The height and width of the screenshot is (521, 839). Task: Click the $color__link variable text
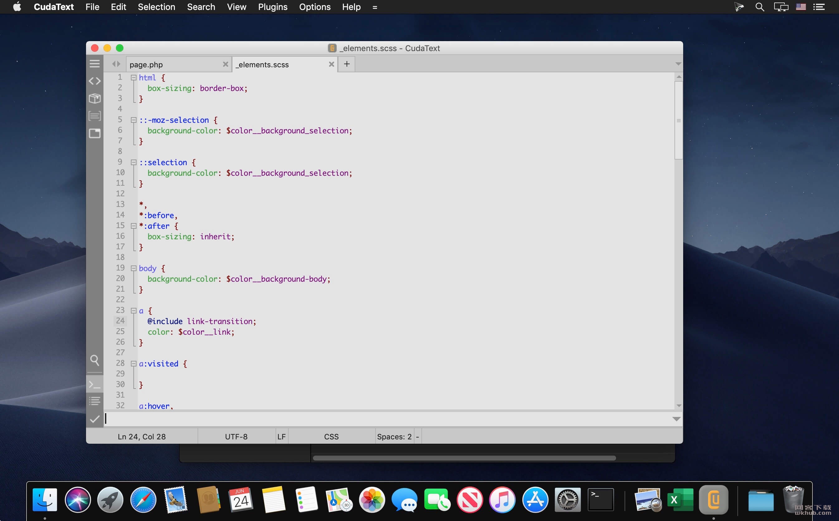click(204, 332)
